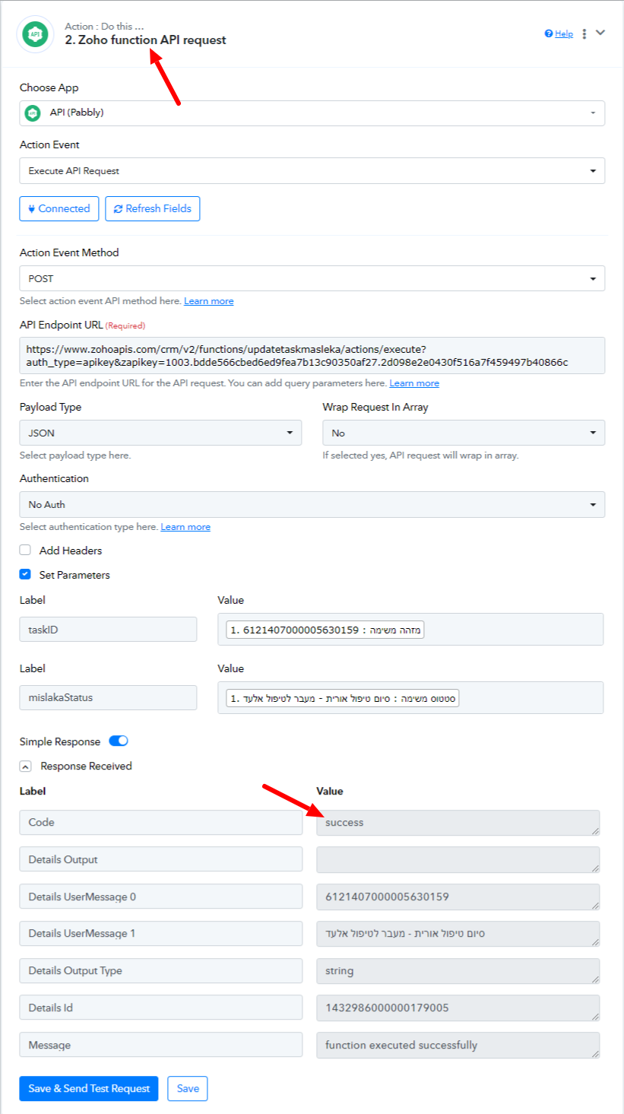624x1114 pixels.
Task: Click the Details Id value field
Action: [458, 1008]
